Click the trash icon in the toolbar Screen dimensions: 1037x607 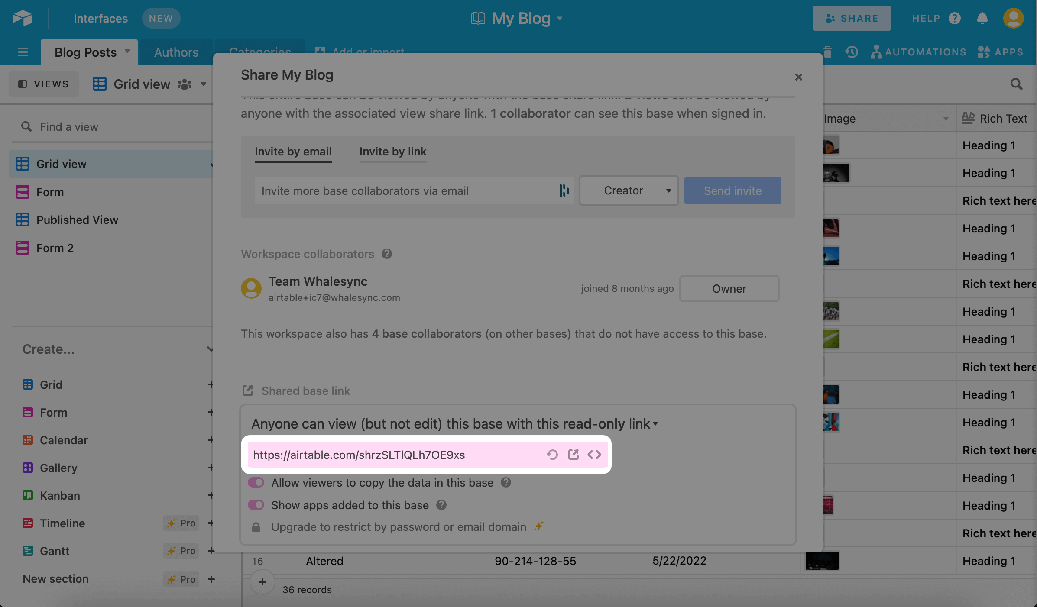point(827,52)
